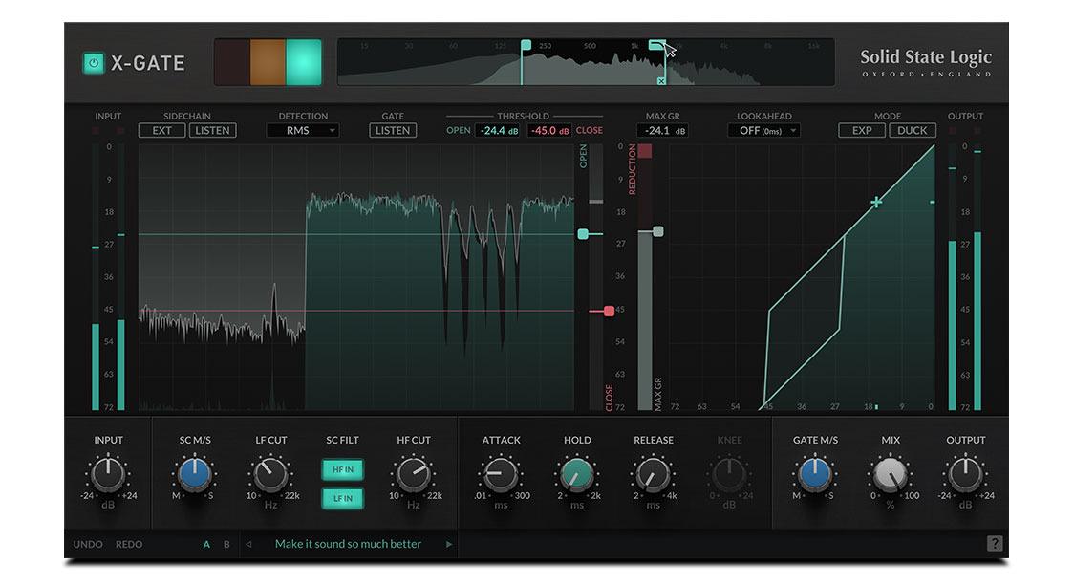
Task: Open the Lookahead OFF dropdown
Action: pos(763,130)
